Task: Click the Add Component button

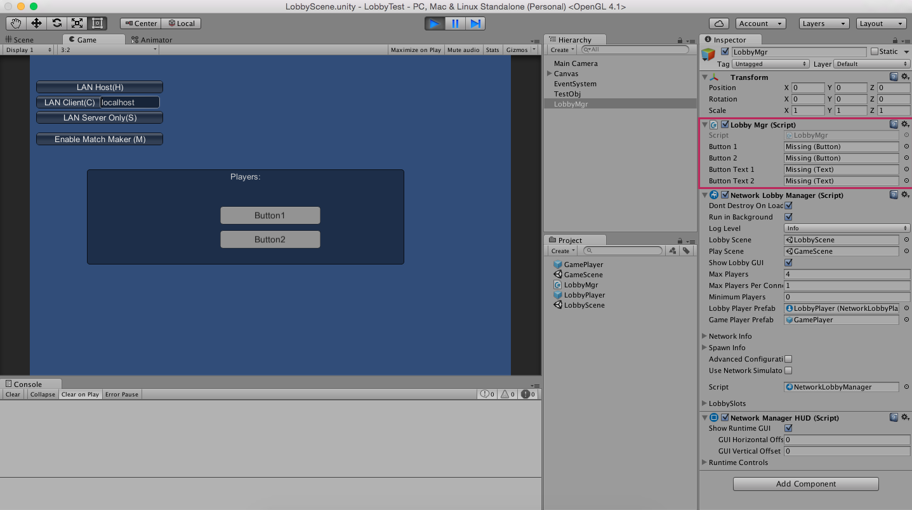Action: [x=805, y=483]
